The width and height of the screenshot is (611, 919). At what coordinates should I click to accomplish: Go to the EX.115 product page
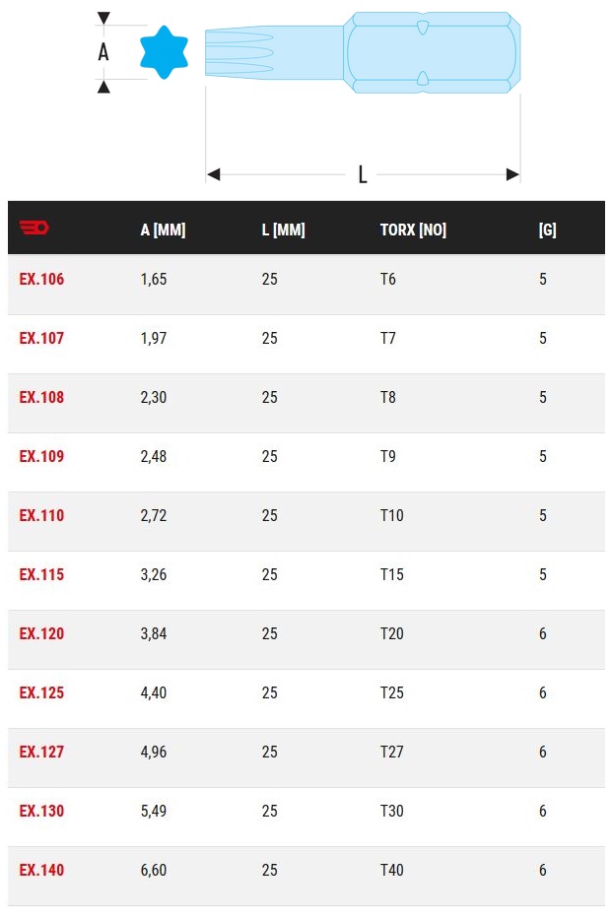41,575
